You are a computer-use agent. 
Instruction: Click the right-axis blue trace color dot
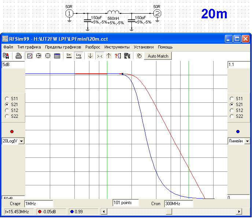pyautogui.click(x=238, y=131)
